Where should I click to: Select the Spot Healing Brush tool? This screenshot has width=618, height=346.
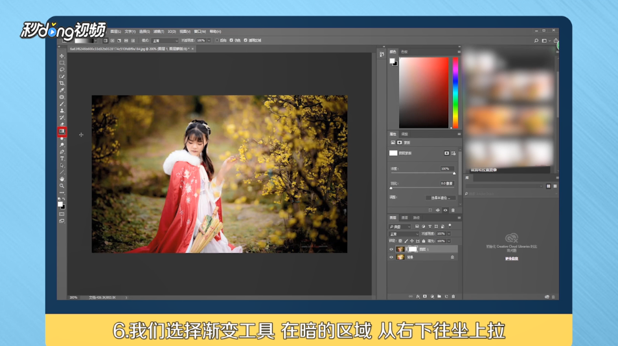[x=62, y=97]
